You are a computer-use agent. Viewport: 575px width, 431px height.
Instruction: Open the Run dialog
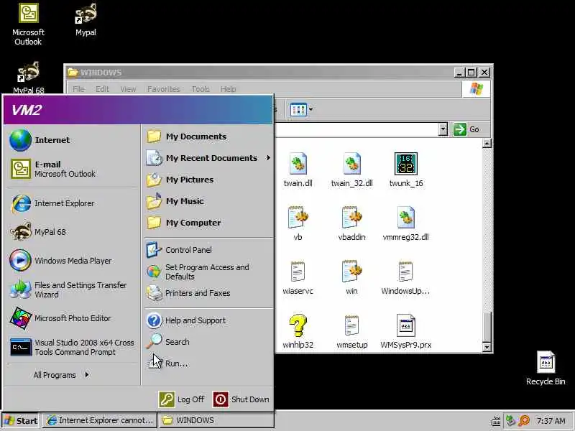point(208,363)
